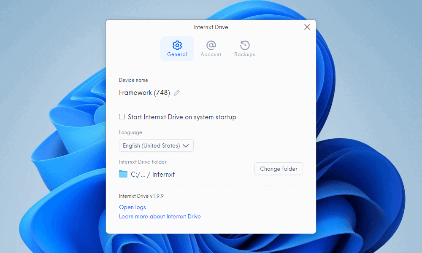Image resolution: width=422 pixels, height=253 pixels.
Task: Select the General tab
Action: pyautogui.click(x=177, y=48)
